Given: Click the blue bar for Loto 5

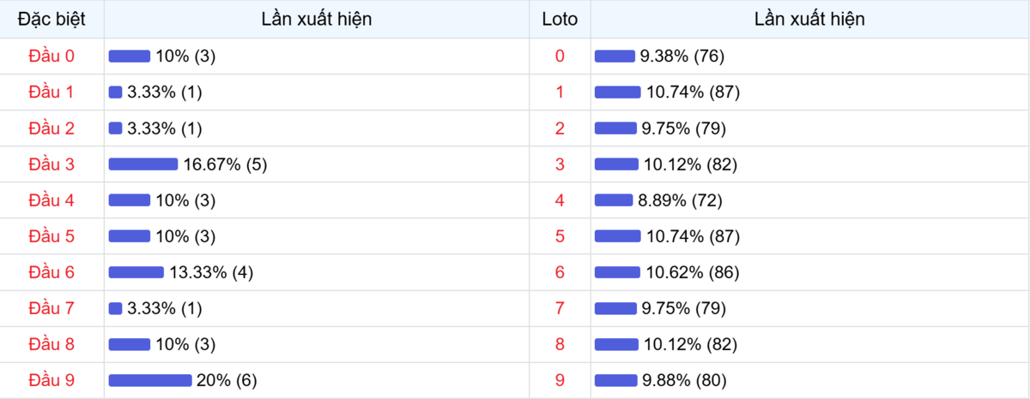Looking at the screenshot, I should tap(617, 236).
